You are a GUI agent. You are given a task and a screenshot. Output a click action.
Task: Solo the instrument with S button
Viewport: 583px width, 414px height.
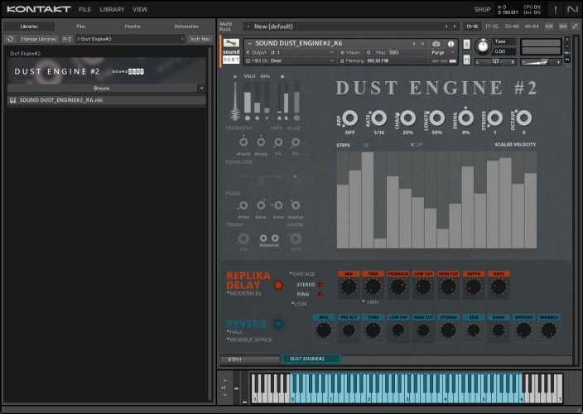[x=467, y=43]
